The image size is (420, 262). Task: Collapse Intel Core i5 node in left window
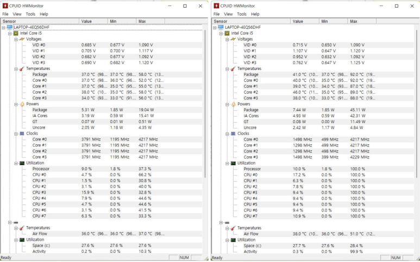pos(10,34)
